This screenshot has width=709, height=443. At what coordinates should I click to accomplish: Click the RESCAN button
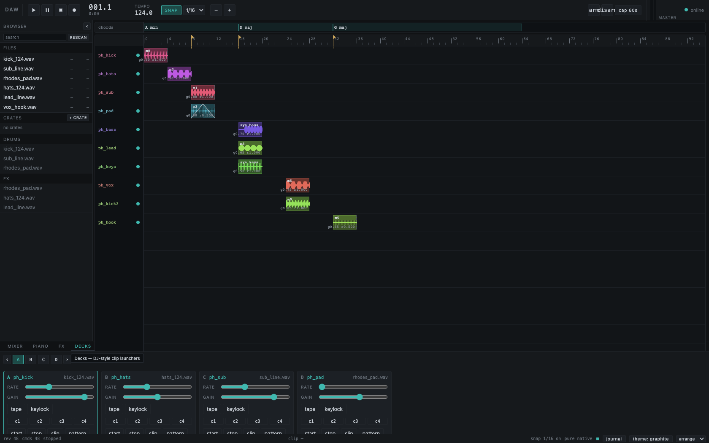(78, 38)
